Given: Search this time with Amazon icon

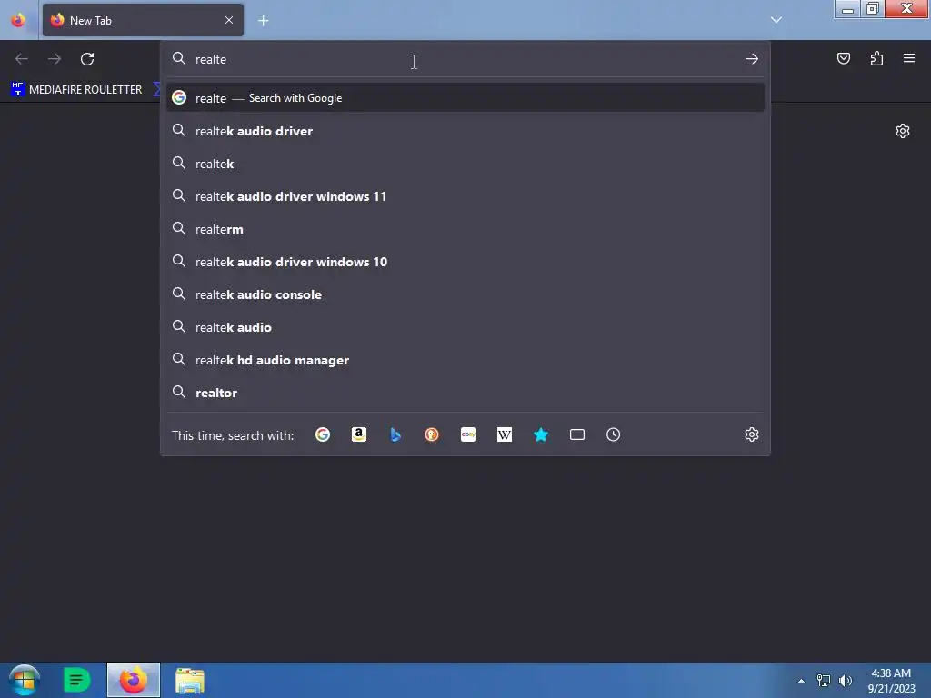Looking at the screenshot, I should click(358, 434).
